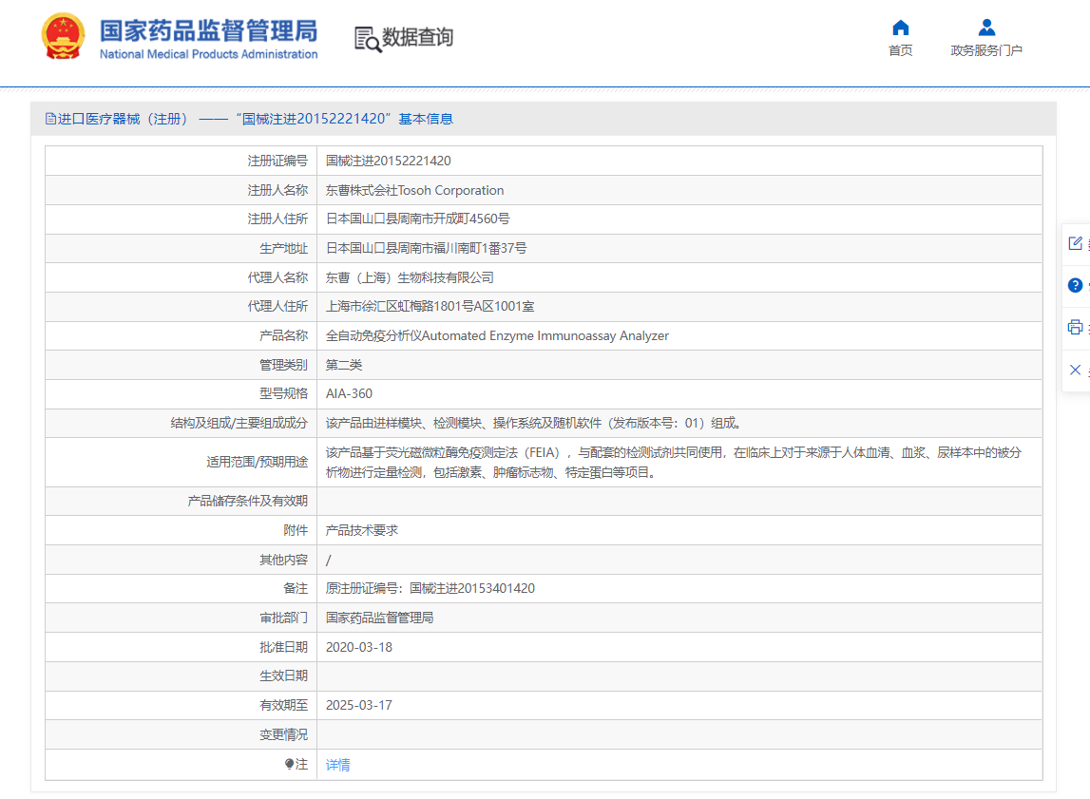Image resolution: width=1090 pixels, height=799 pixels.
Task: Print the record using the printer sidebar icon
Action: pos(1074,327)
